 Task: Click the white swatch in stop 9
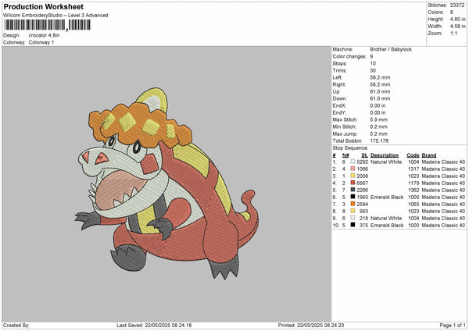tap(353, 218)
